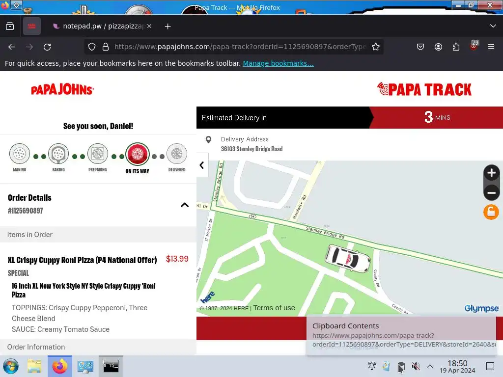Screen dimensions: 503x377
Task: Click the HERE maps logo
Action: 208,297
